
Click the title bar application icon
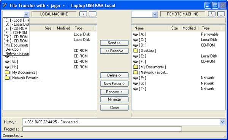(5, 5)
